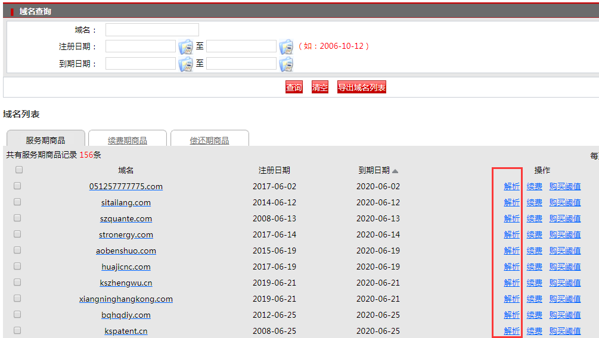Open the xiangninghangkong.com domain link
The height and width of the screenshot is (338, 599).
(126, 299)
